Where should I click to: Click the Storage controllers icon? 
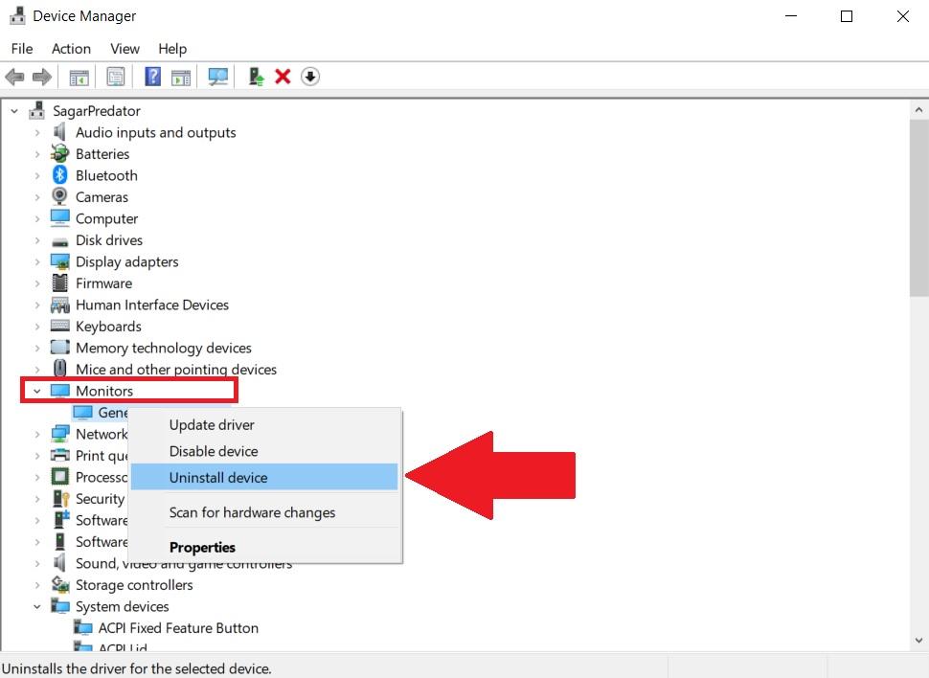coord(59,584)
